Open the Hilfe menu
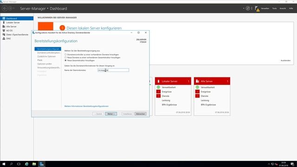 coord(291,8)
